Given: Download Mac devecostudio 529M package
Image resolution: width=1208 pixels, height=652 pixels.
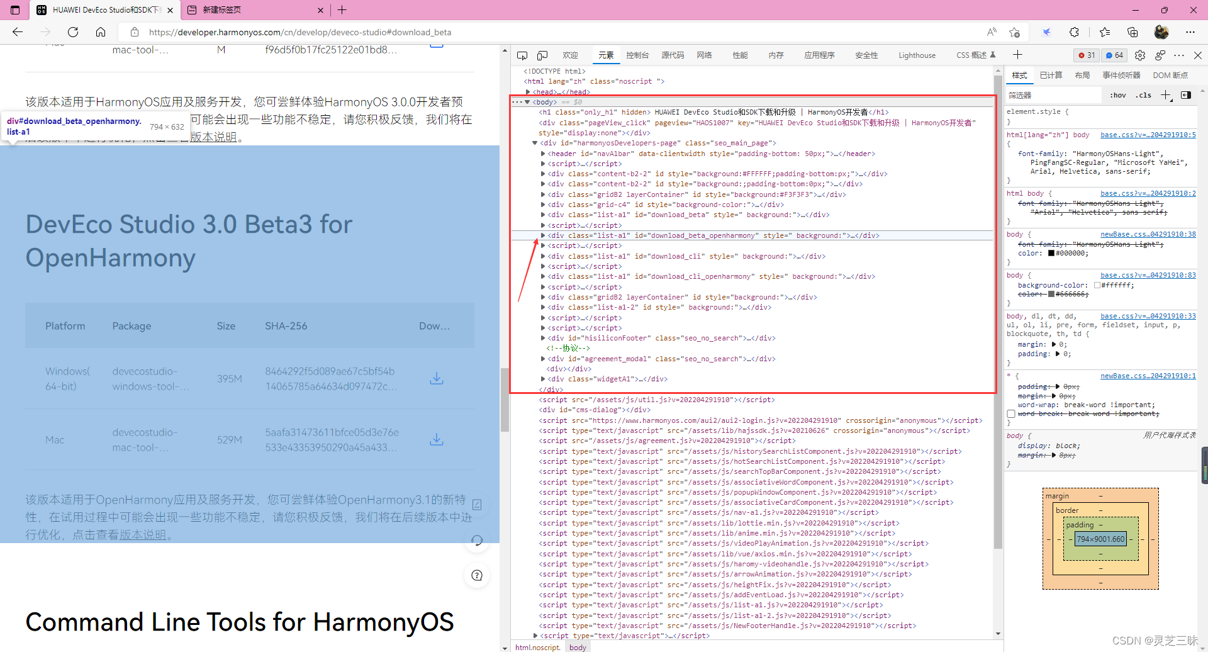Looking at the screenshot, I should coord(437,439).
